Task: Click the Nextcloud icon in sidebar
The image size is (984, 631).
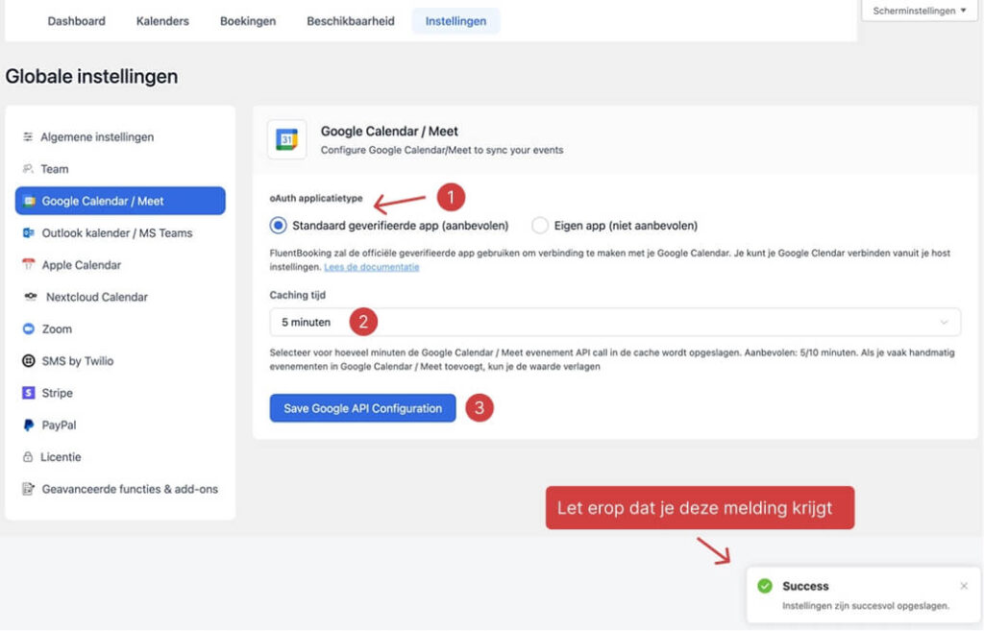Action: pos(31,297)
